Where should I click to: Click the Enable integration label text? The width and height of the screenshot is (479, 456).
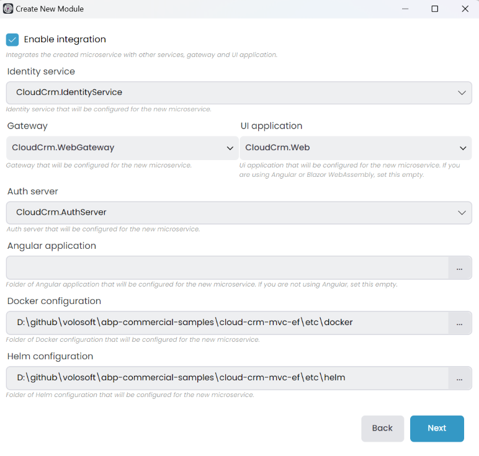pos(65,40)
